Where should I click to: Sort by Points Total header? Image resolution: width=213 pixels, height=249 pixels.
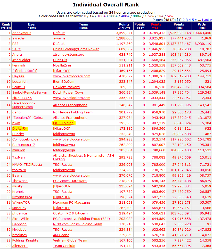[179, 26]
